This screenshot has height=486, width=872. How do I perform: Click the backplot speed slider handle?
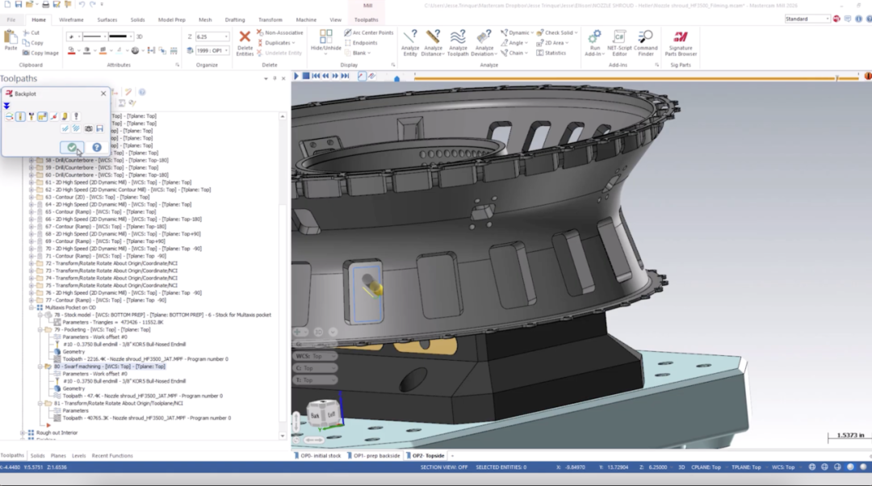396,78
